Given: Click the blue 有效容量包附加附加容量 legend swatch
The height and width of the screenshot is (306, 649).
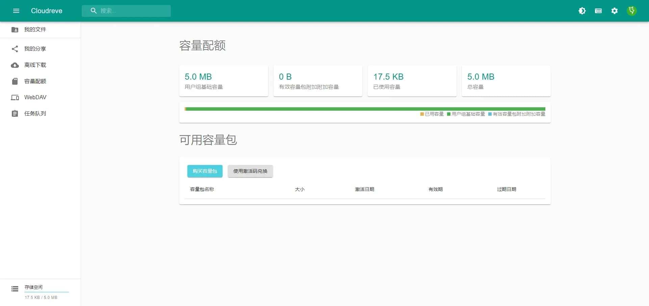Looking at the screenshot, I should pyautogui.click(x=490, y=114).
